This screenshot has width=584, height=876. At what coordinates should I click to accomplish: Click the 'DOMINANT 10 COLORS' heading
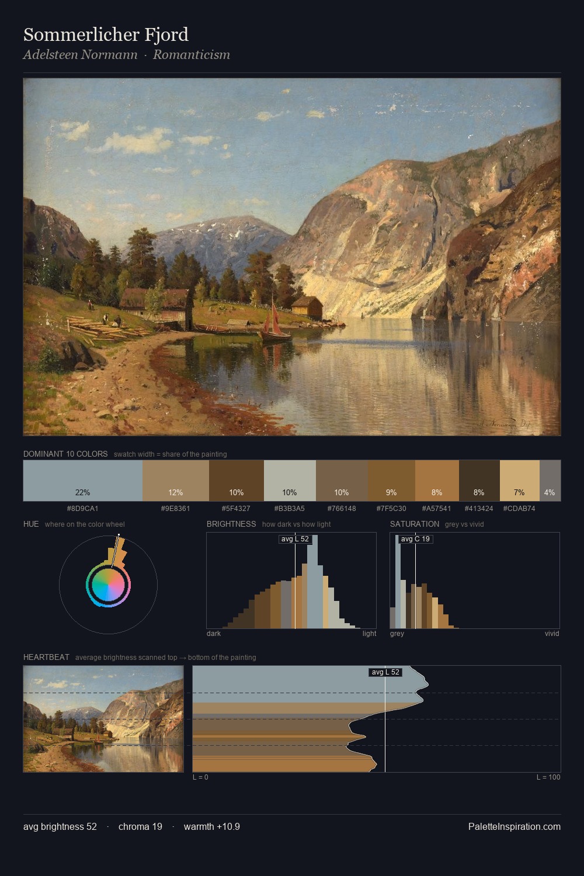(65, 454)
